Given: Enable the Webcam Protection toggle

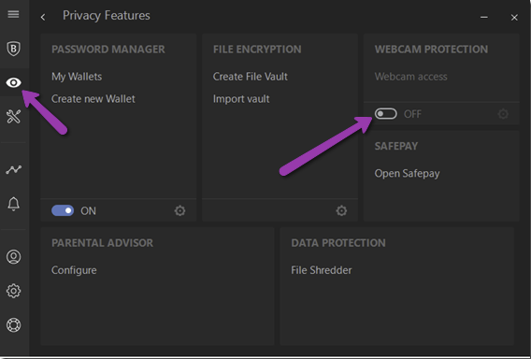Looking at the screenshot, I should pyautogui.click(x=386, y=114).
